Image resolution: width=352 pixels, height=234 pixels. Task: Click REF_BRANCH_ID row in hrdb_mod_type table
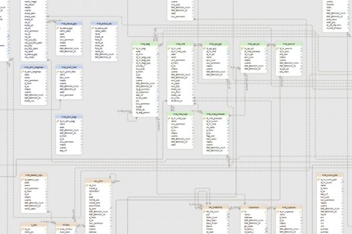coord(180,142)
